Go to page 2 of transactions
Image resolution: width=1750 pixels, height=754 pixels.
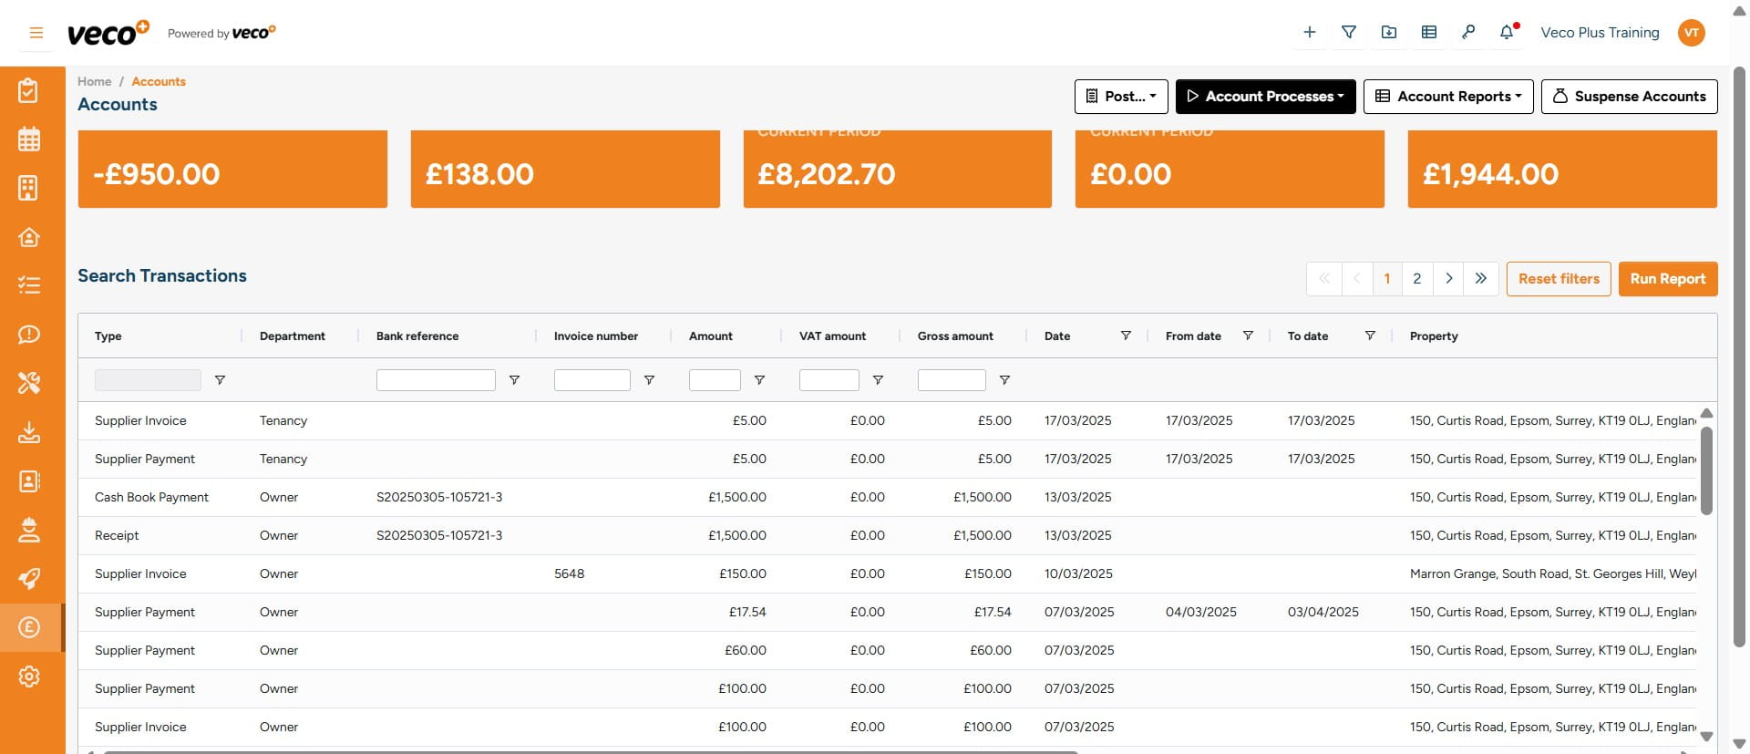pyautogui.click(x=1416, y=279)
